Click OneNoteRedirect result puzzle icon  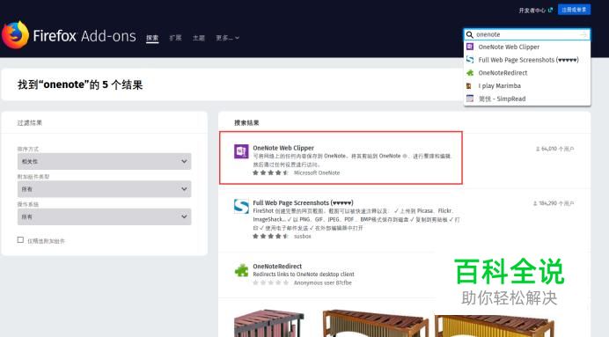(x=241, y=270)
